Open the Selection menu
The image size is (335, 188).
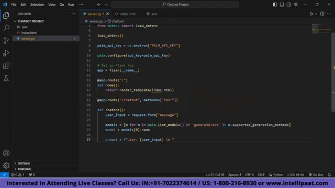(37, 5)
